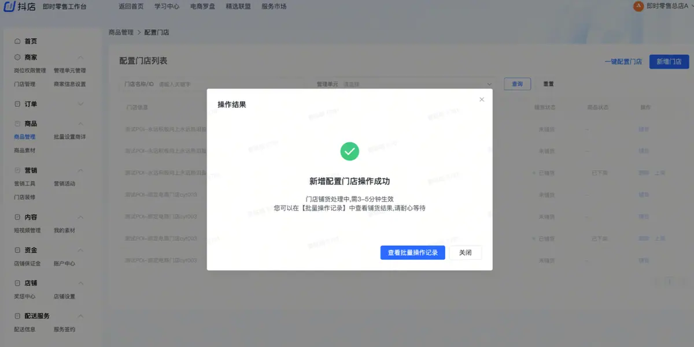Open 店铺设置 in the sidebar

[x=64, y=296]
